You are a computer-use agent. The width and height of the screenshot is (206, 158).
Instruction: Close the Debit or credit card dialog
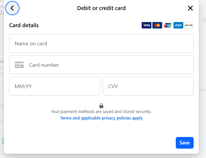pyautogui.click(x=190, y=8)
